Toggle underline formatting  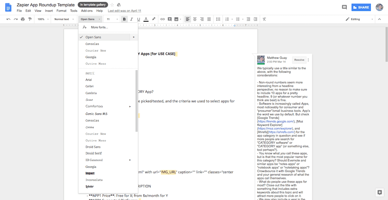[x=139, y=19]
